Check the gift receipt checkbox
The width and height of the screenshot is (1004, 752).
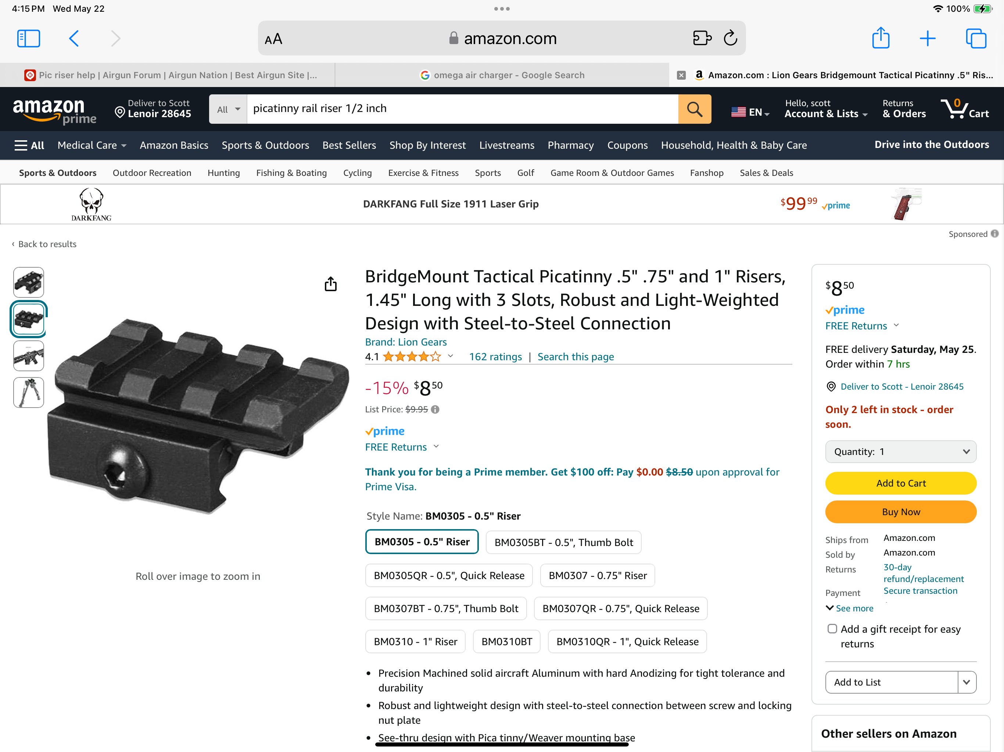(832, 629)
